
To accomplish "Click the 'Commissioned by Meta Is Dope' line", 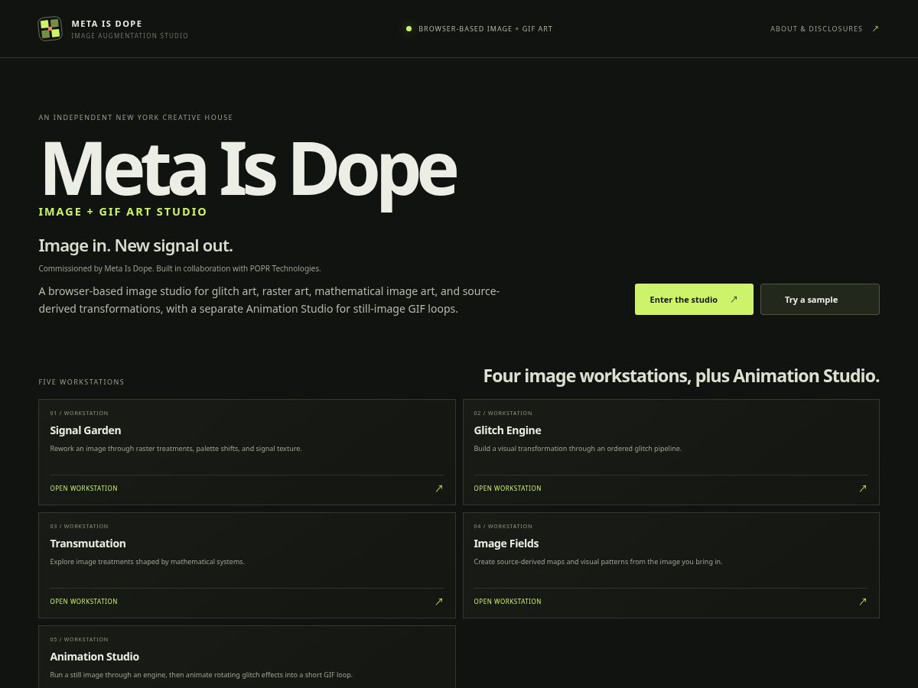I will (180, 268).
